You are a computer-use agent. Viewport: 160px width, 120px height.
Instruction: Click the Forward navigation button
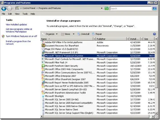click(x=9, y=9)
